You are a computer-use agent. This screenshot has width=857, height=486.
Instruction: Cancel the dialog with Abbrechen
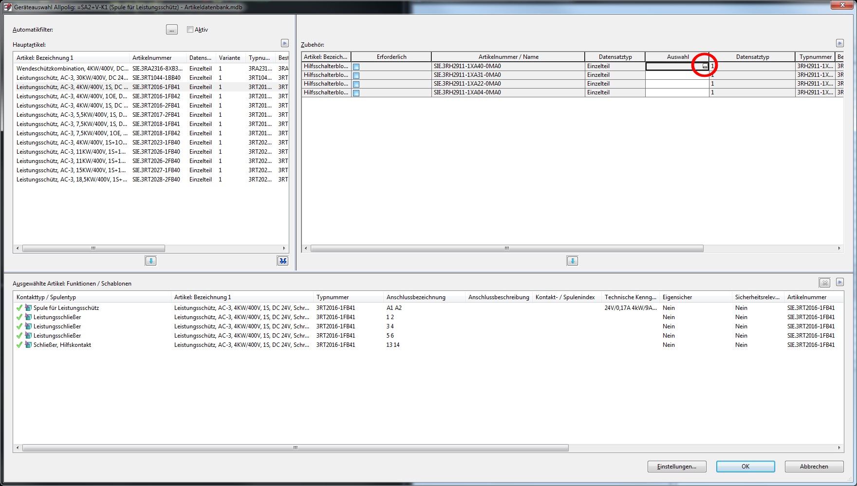click(x=814, y=467)
